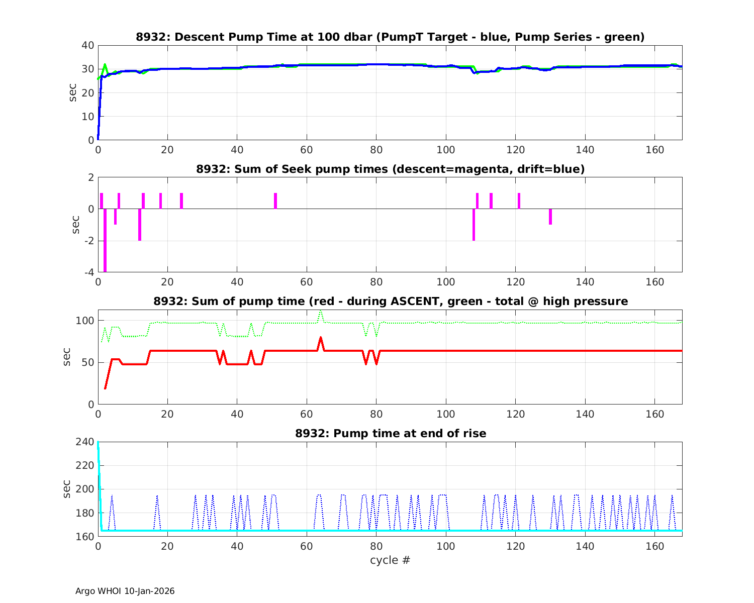Viewport: 754px width, 603px height.
Task: Click the negative magenta bar at cycle 108
Action: pos(474,225)
